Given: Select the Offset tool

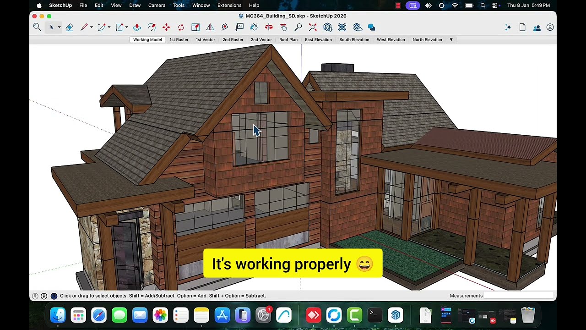Looking at the screenshot, I should click(152, 27).
